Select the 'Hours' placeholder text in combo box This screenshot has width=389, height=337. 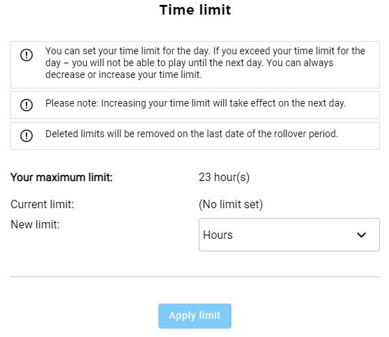218,235
